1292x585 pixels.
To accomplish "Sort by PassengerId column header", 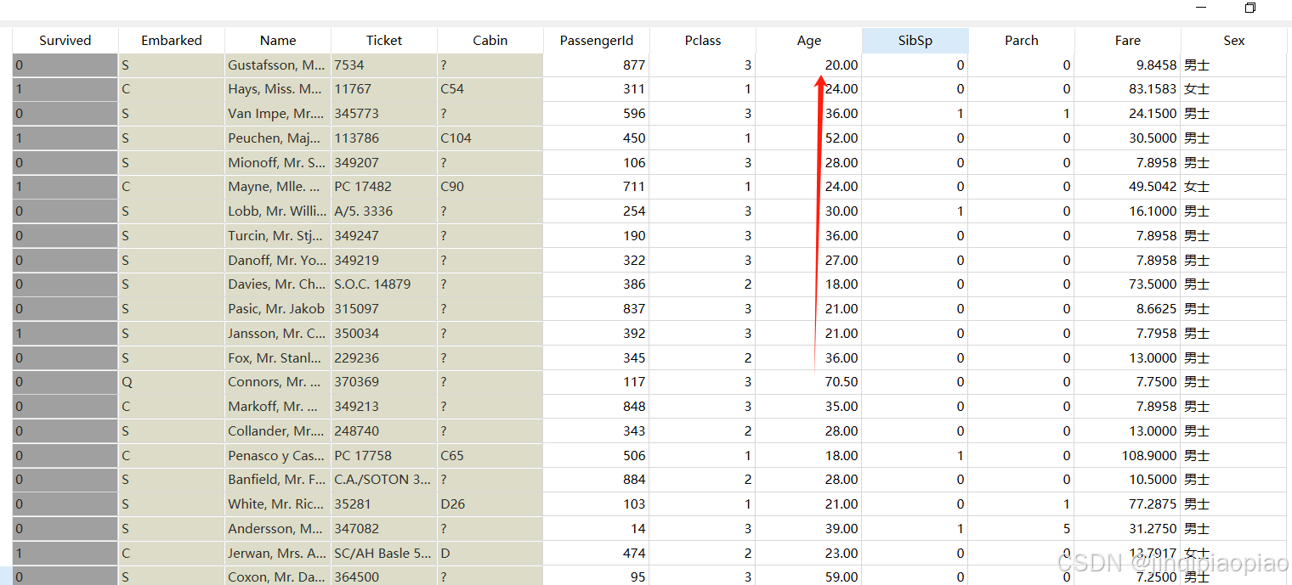I will (x=597, y=40).
